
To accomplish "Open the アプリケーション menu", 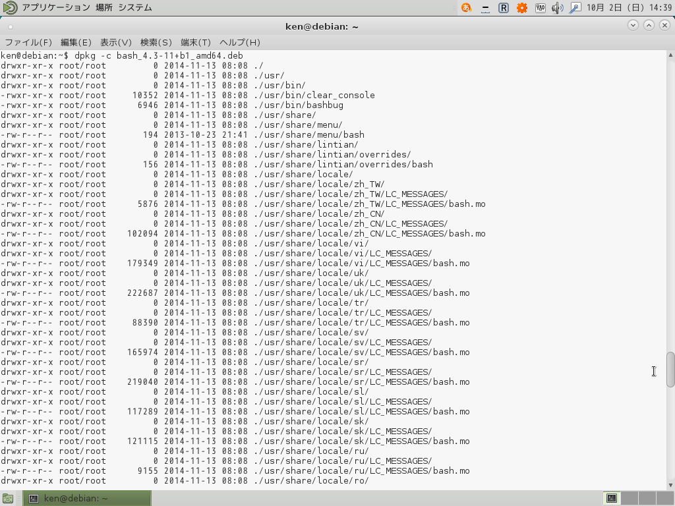I will (x=56, y=8).
